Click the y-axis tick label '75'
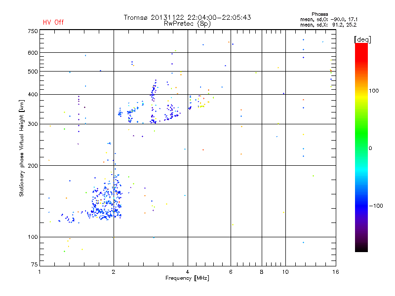The width and height of the screenshot is (395, 296). tap(35, 264)
